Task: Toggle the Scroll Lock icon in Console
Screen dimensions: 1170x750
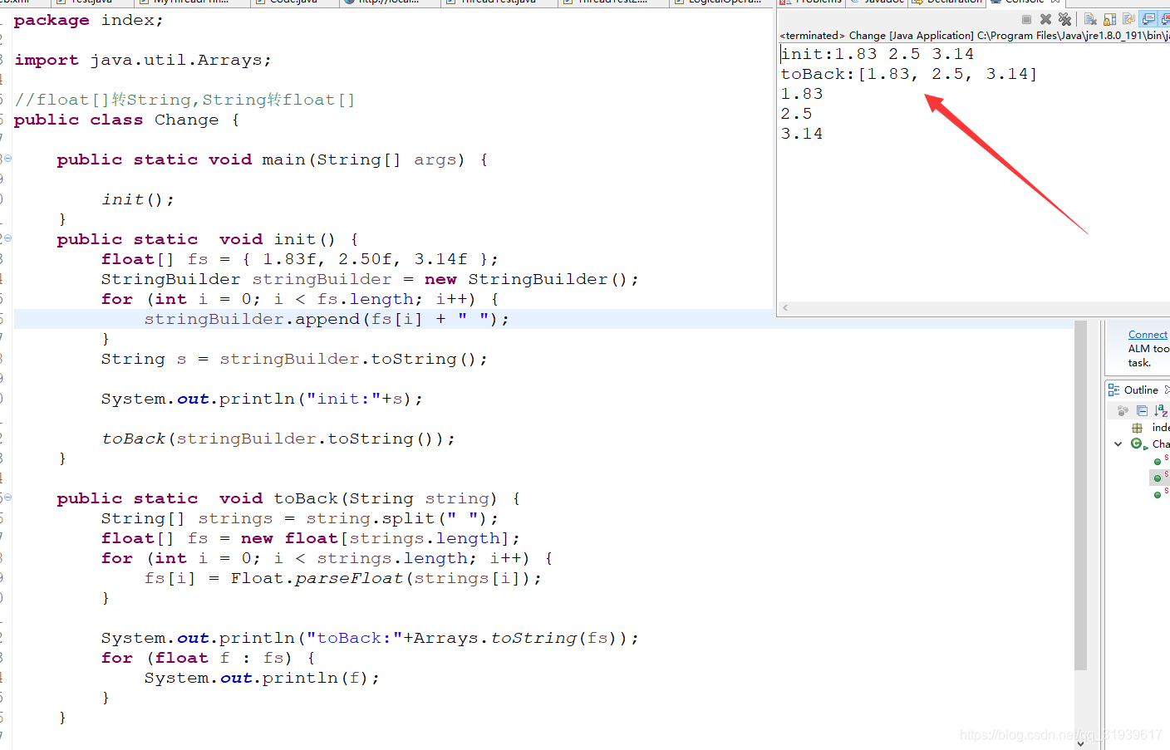Action: 1109,19
